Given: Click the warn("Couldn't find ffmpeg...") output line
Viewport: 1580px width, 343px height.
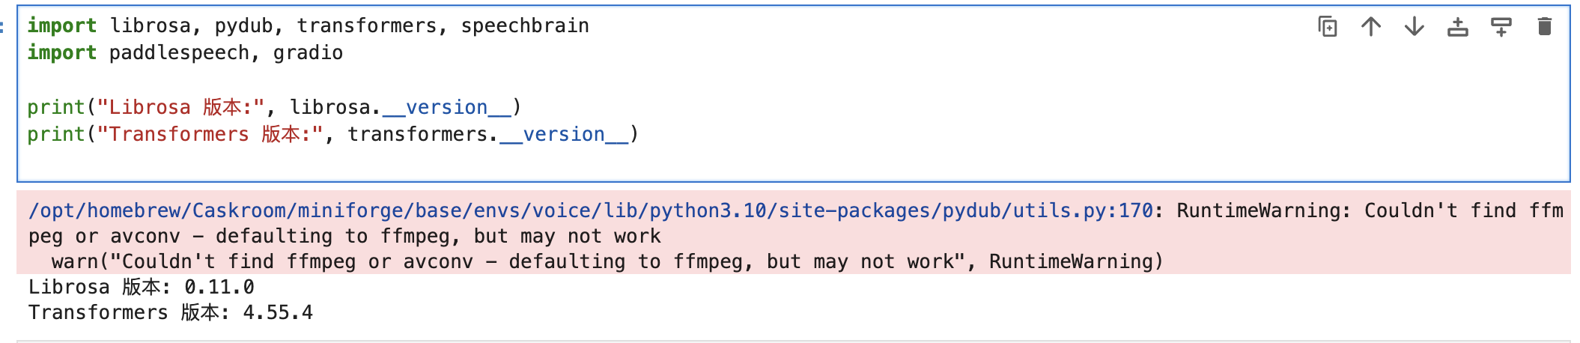Looking at the screenshot, I should [607, 261].
